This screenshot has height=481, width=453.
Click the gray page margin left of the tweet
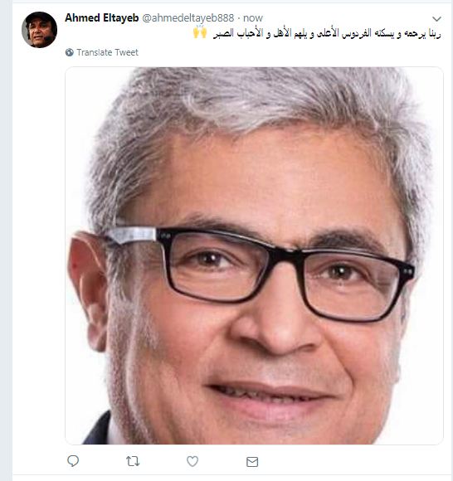click(6, 240)
